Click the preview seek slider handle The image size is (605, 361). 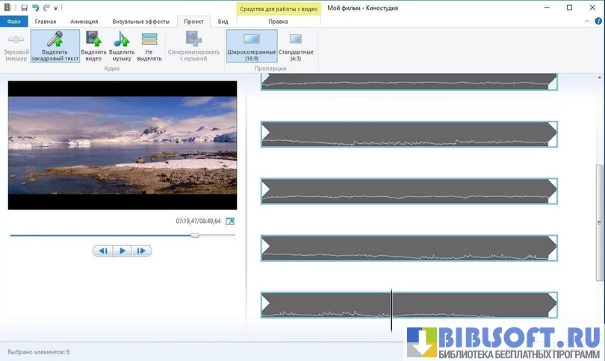point(195,235)
